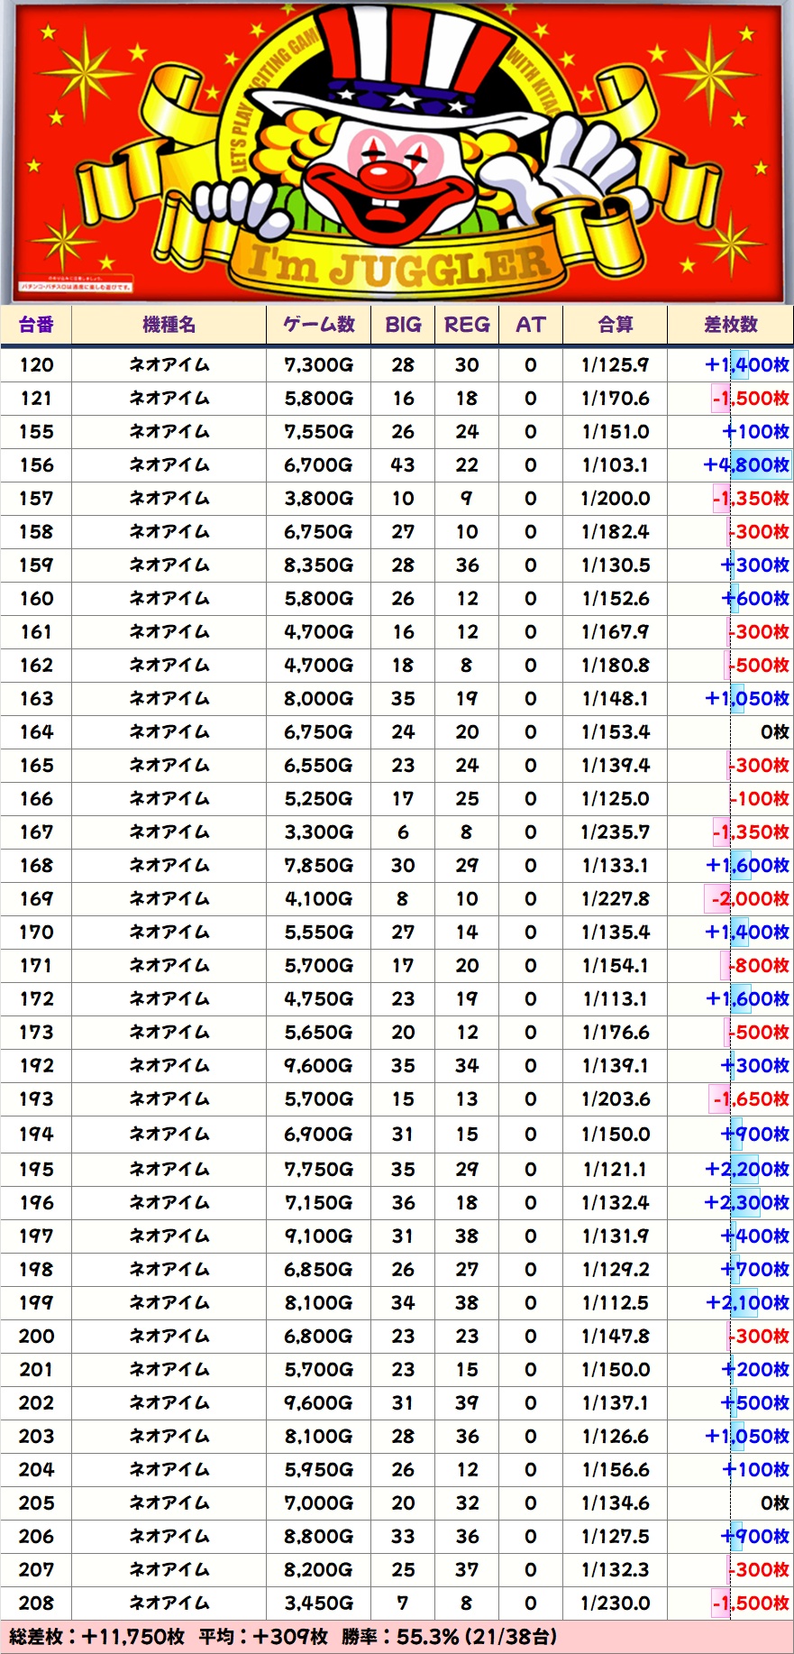Screen dimensions: 794x1654
Task: Click the 9,600G game count for machine 192
Action: 318,1066
